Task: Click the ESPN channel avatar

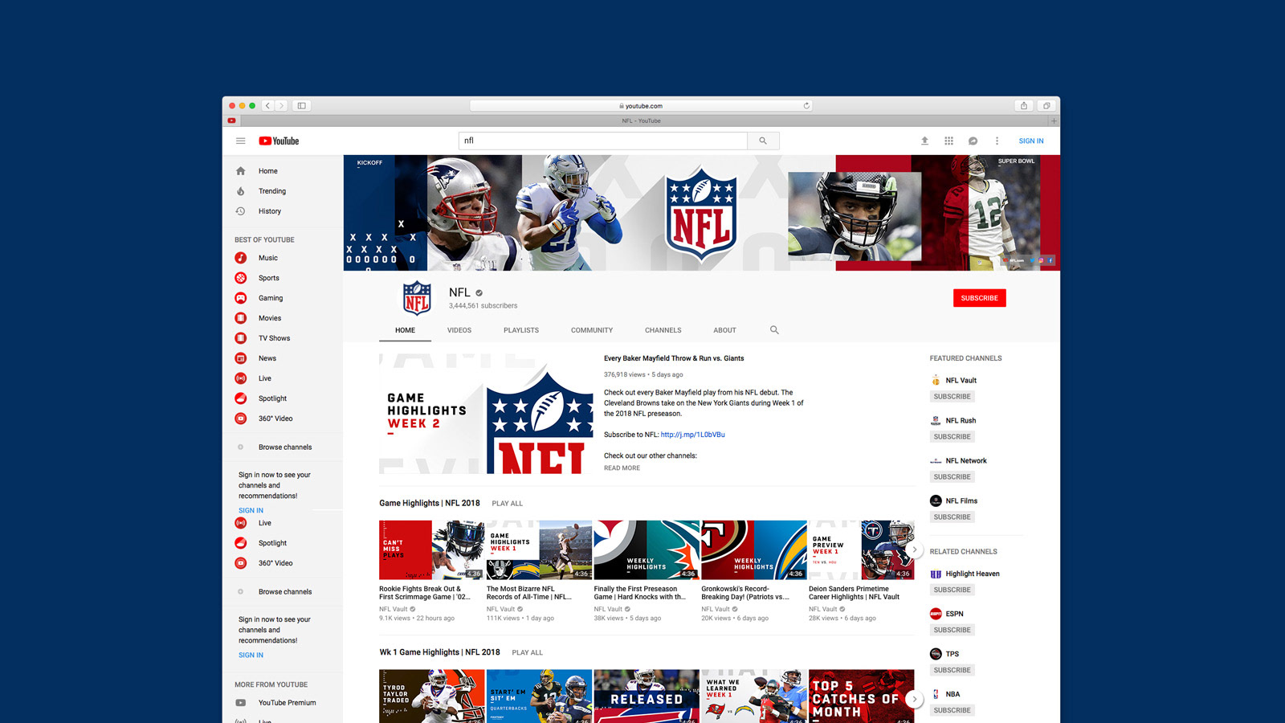Action: [936, 614]
